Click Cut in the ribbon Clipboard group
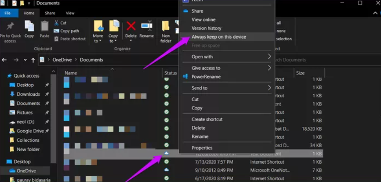This screenshot has height=182, width=381. pos(60,23)
